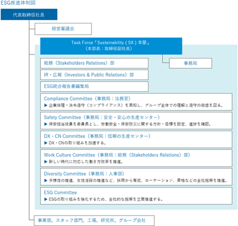Click the ESG統合報告書編集局 box
Image resolution: width=238 pixels, height=226 pixels.
coord(94,86)
